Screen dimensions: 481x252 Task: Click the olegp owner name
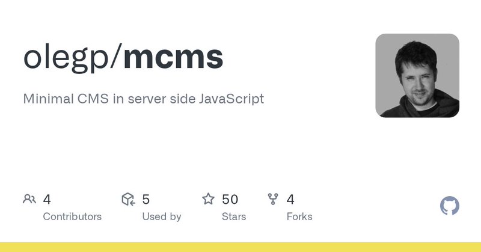[66, 58]
